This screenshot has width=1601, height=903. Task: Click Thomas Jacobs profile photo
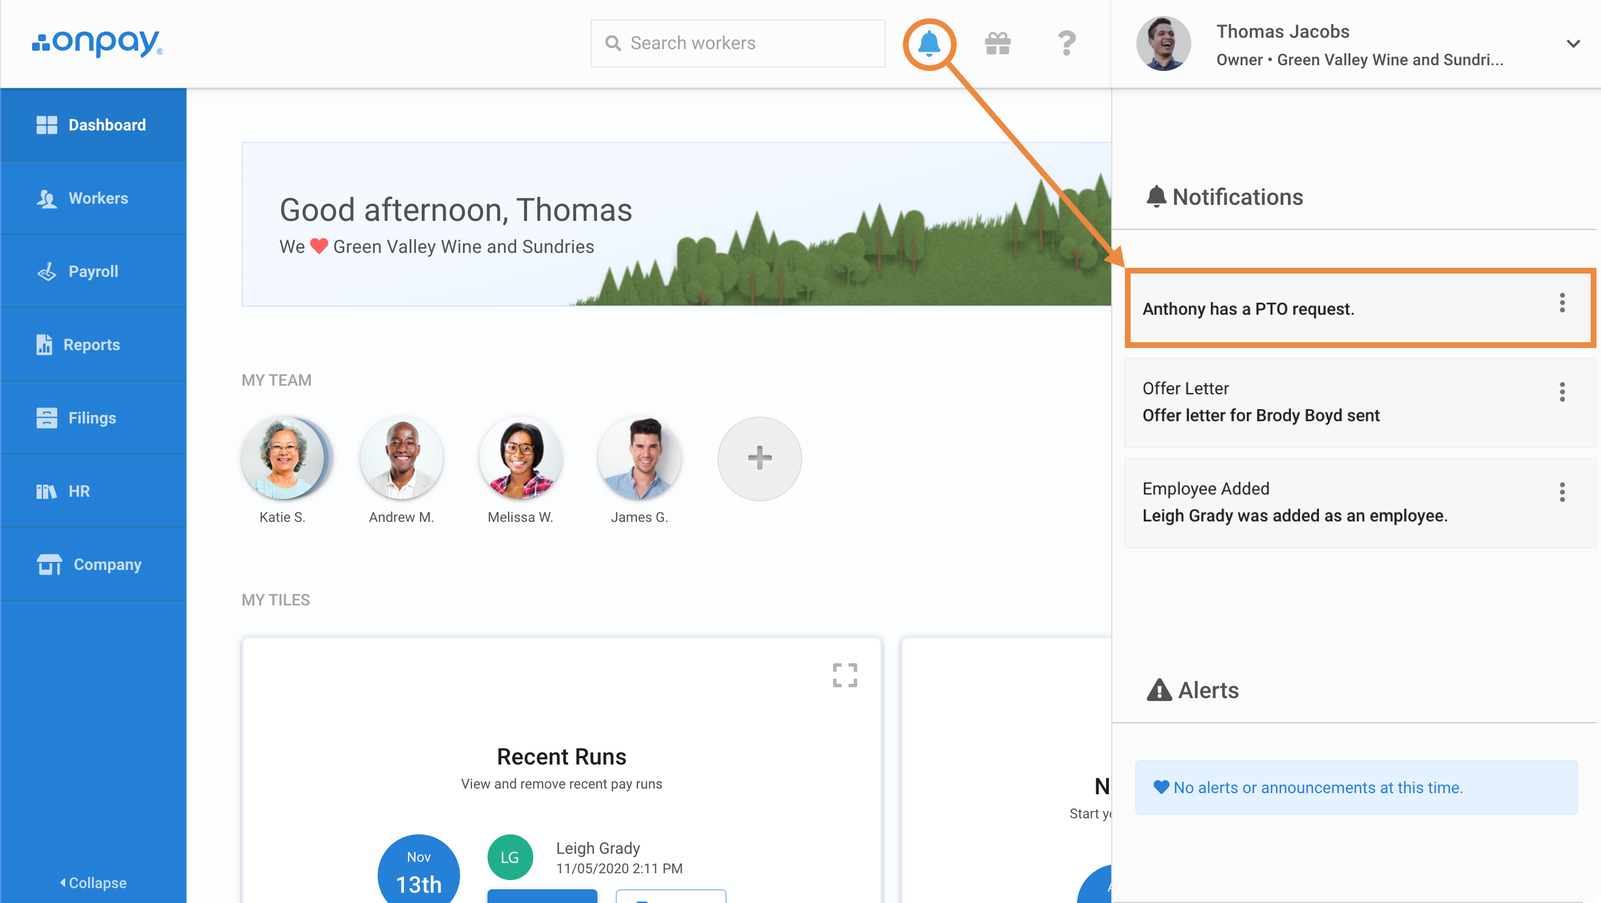coord(1163,43)
